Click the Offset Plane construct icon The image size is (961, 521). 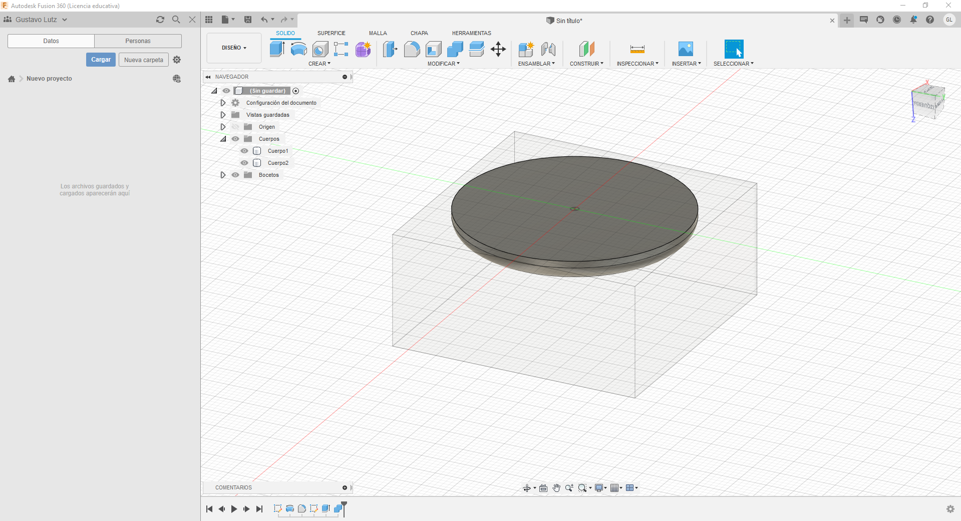[586, 49]
